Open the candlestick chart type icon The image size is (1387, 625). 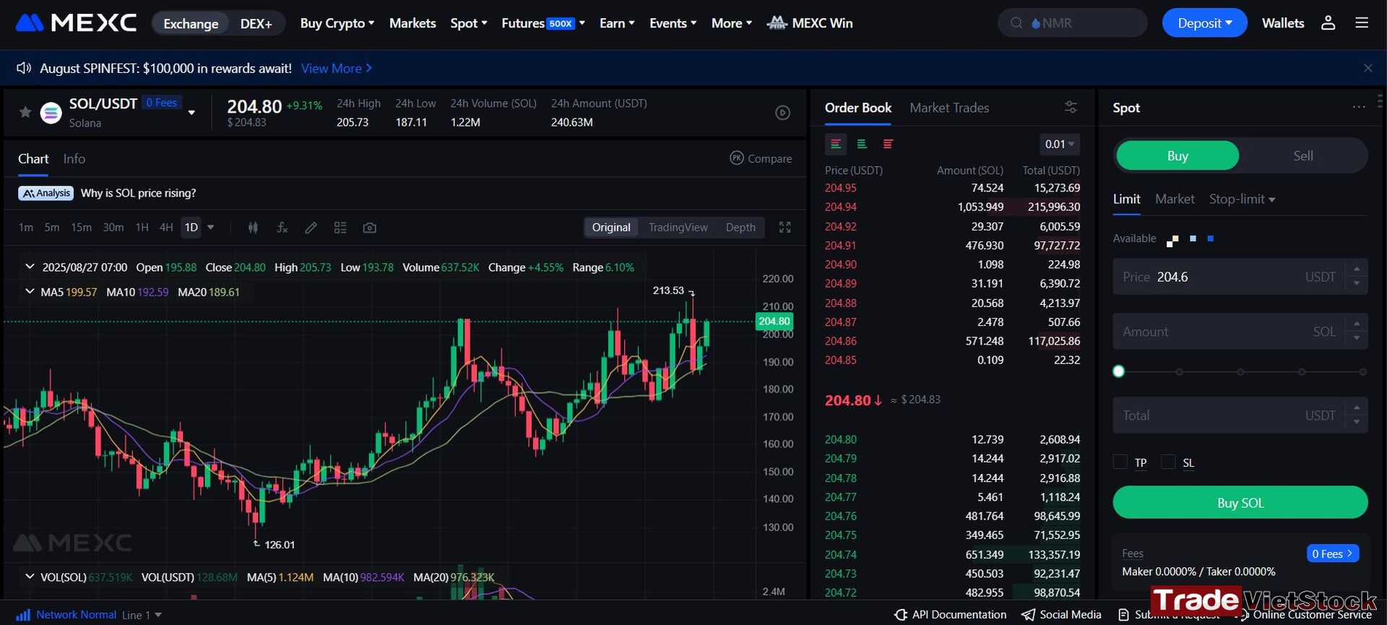253,228
